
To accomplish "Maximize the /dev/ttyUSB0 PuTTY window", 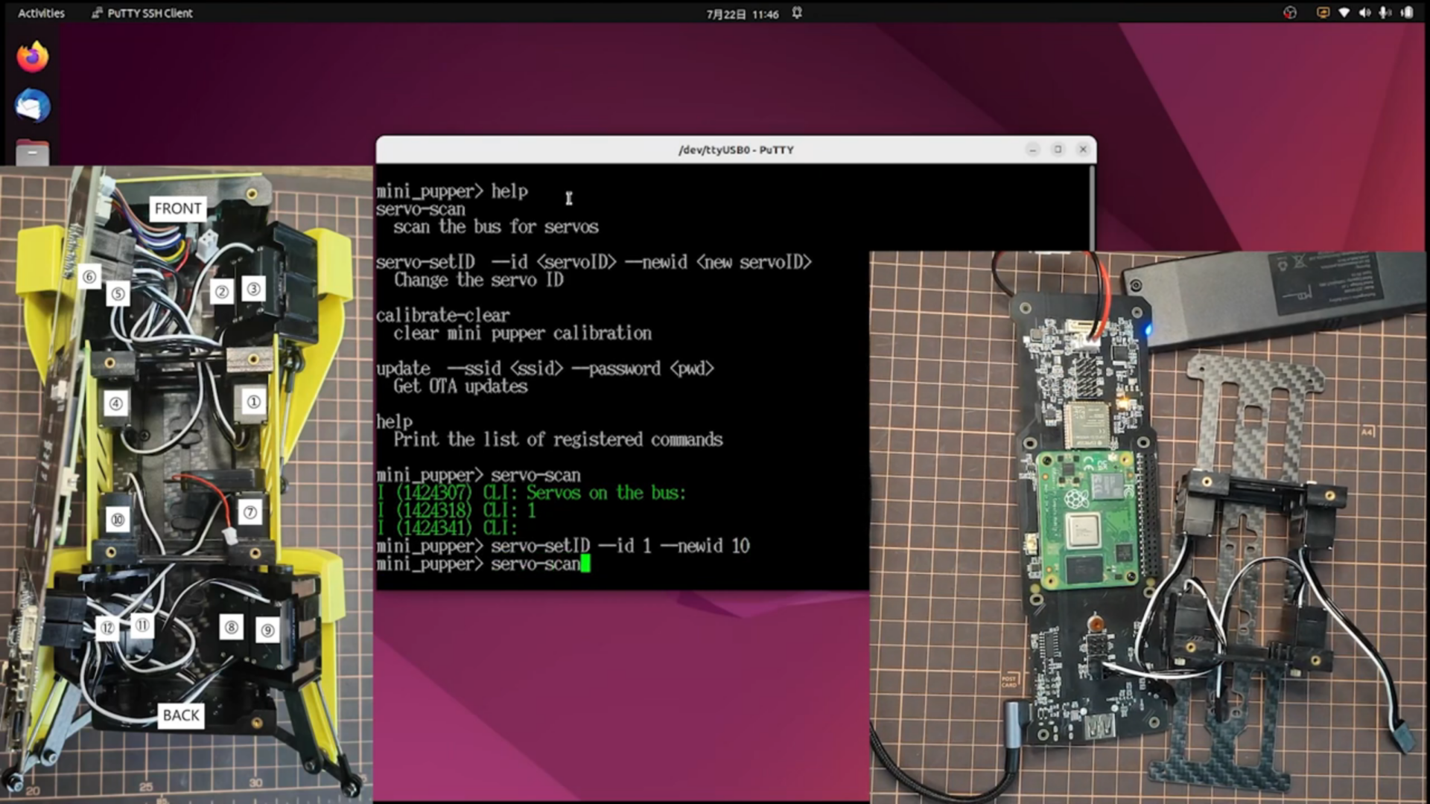I will 1058,150.
